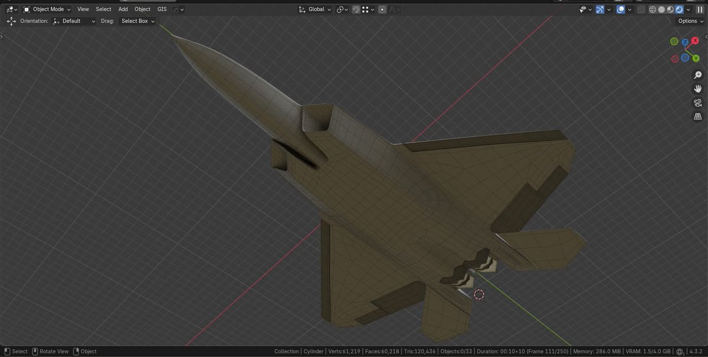Viewport: 708px width, 357px height.
Task: Toggle proportional editing
Action: (382, 9)
